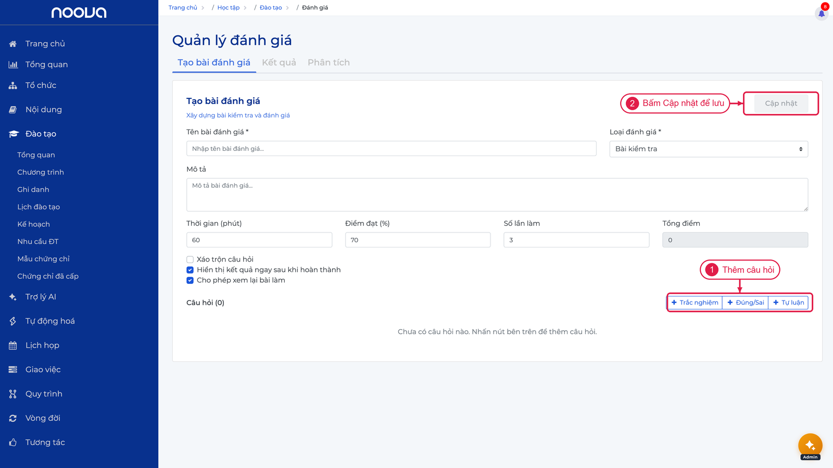
Task: Click the Điểm đạt (%) field
Action: tap(418, 240)
